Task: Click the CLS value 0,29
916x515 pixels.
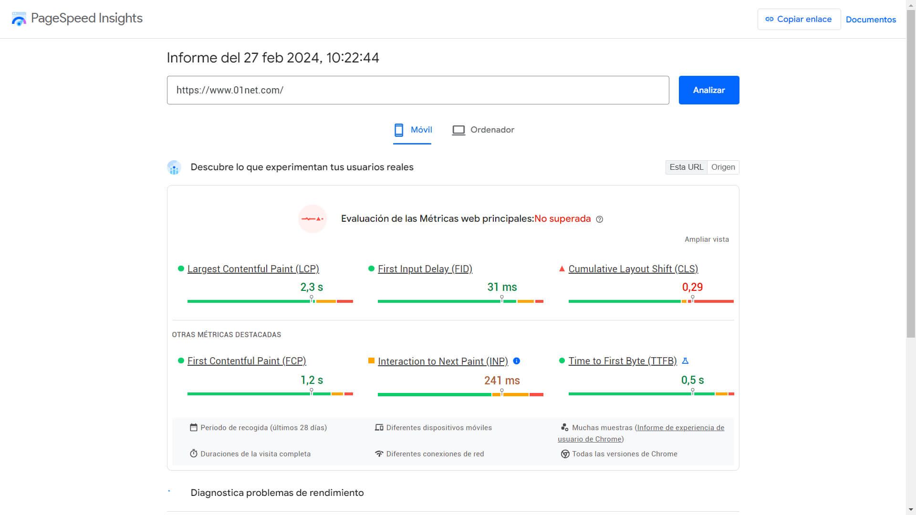Action: point(692,287)
